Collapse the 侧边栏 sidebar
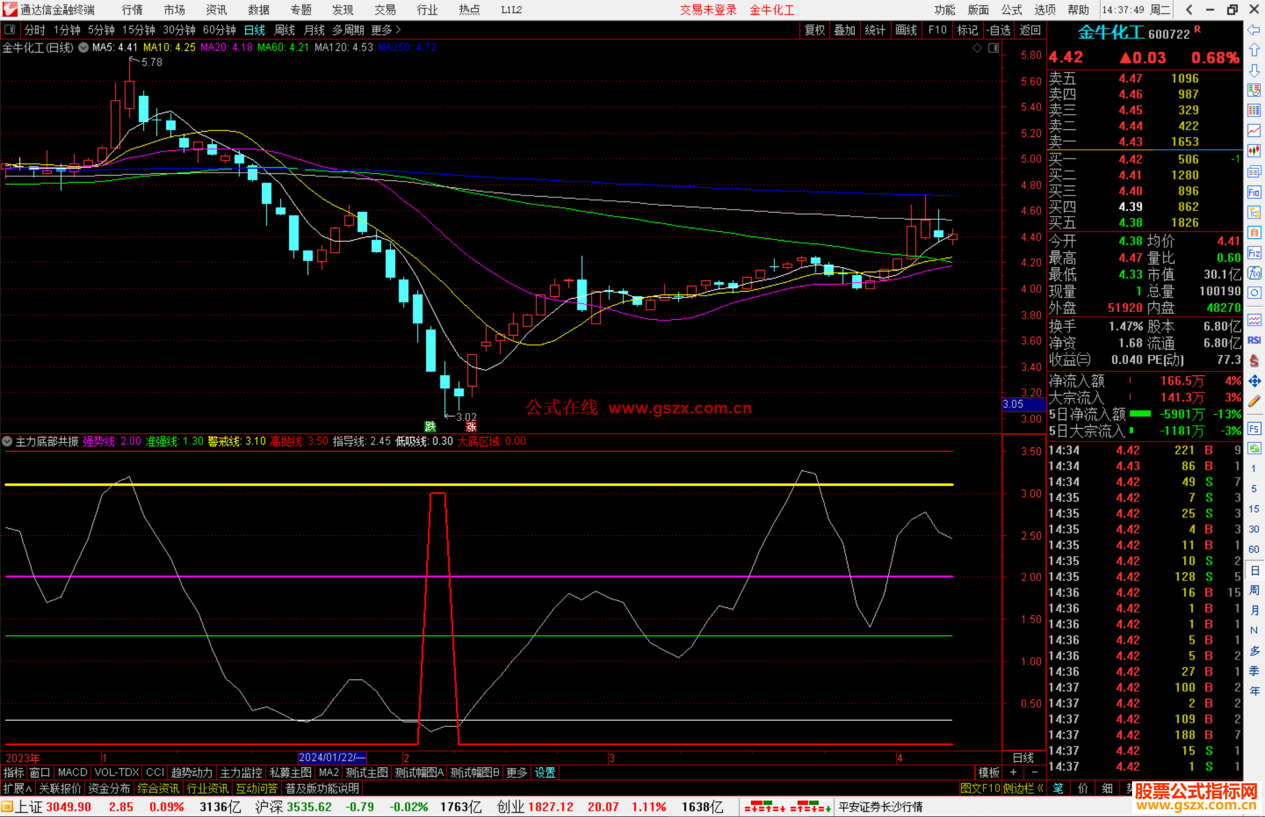Screen dimensions: 1265x817 click(x=1023, y=788)
